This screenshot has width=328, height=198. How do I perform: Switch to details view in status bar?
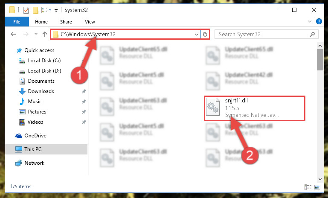(308, 187)
